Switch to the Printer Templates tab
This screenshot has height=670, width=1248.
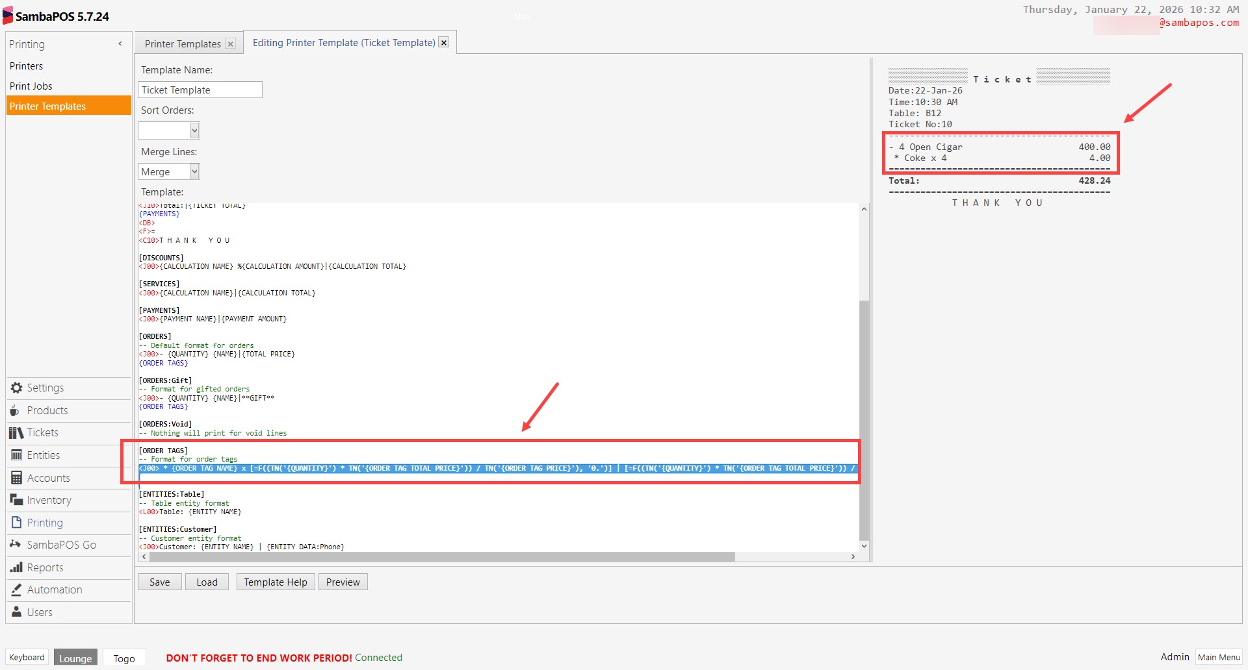[x=183, y=43]
